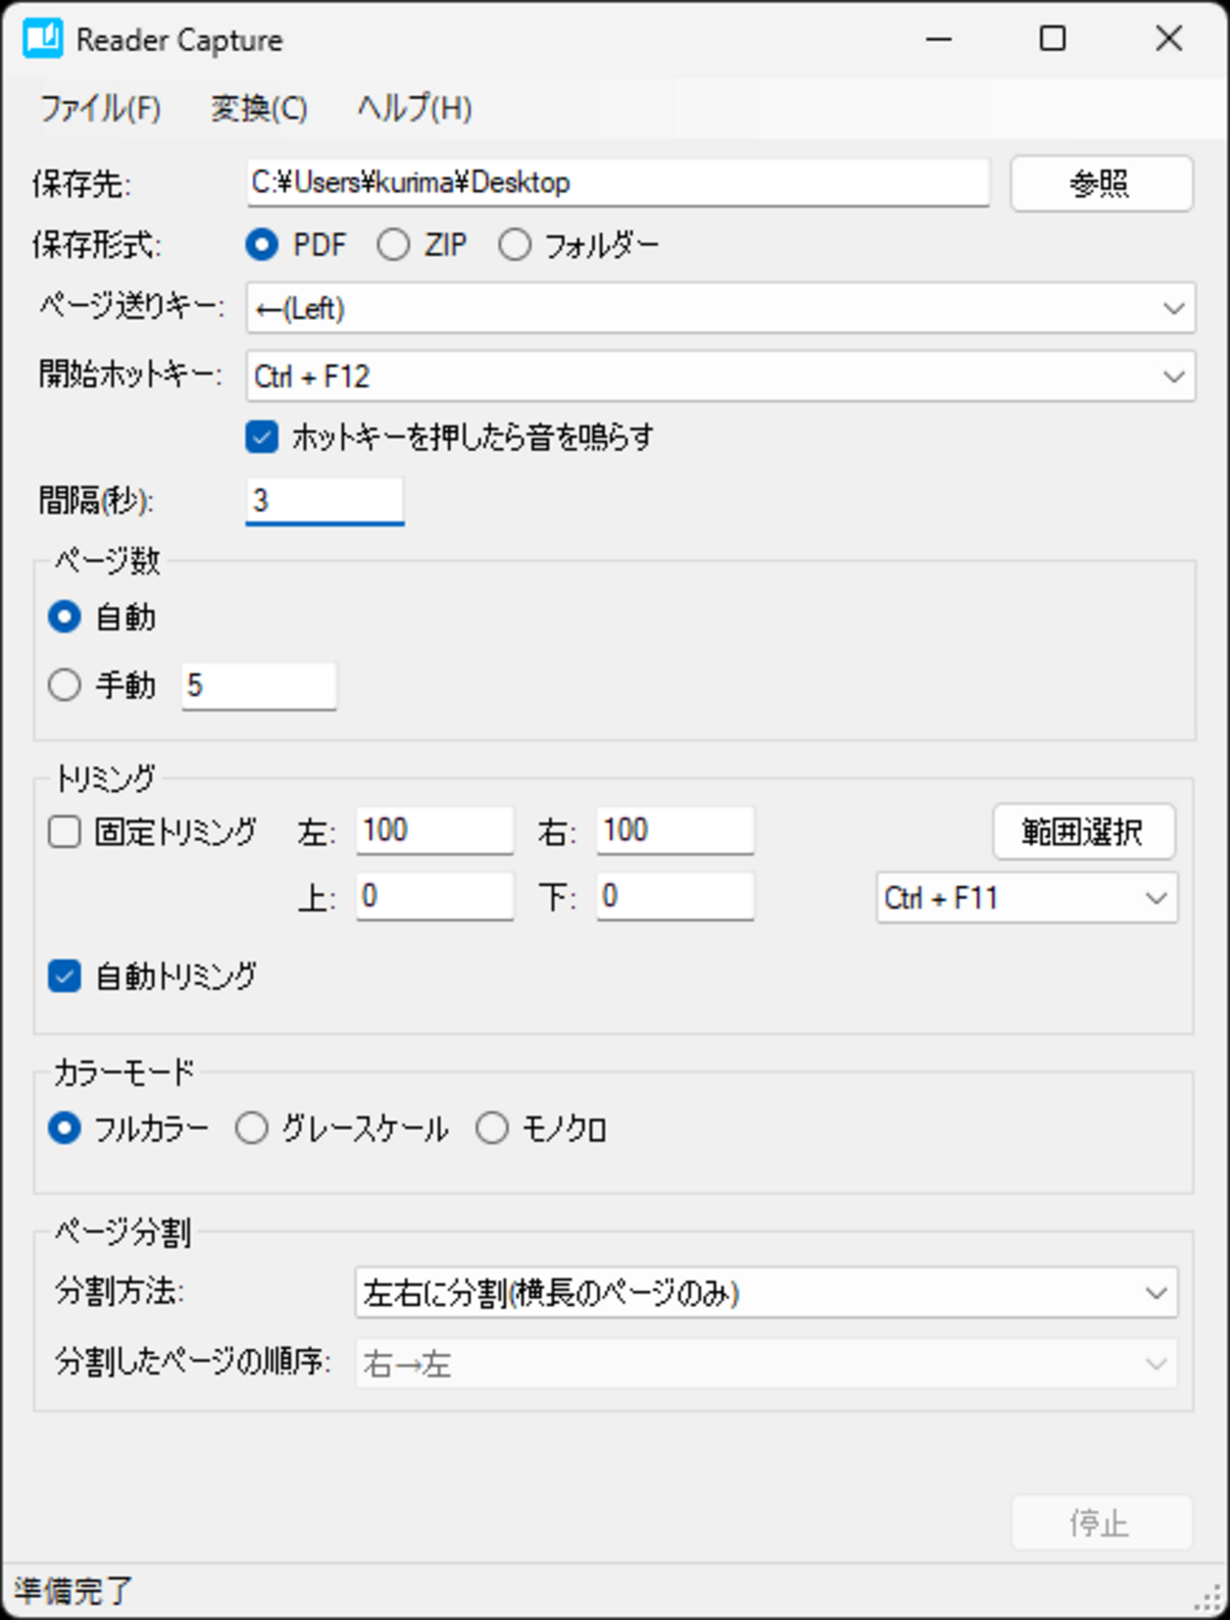
Task: Select フォルダー save format option
Action: click(x=515, y=245)
